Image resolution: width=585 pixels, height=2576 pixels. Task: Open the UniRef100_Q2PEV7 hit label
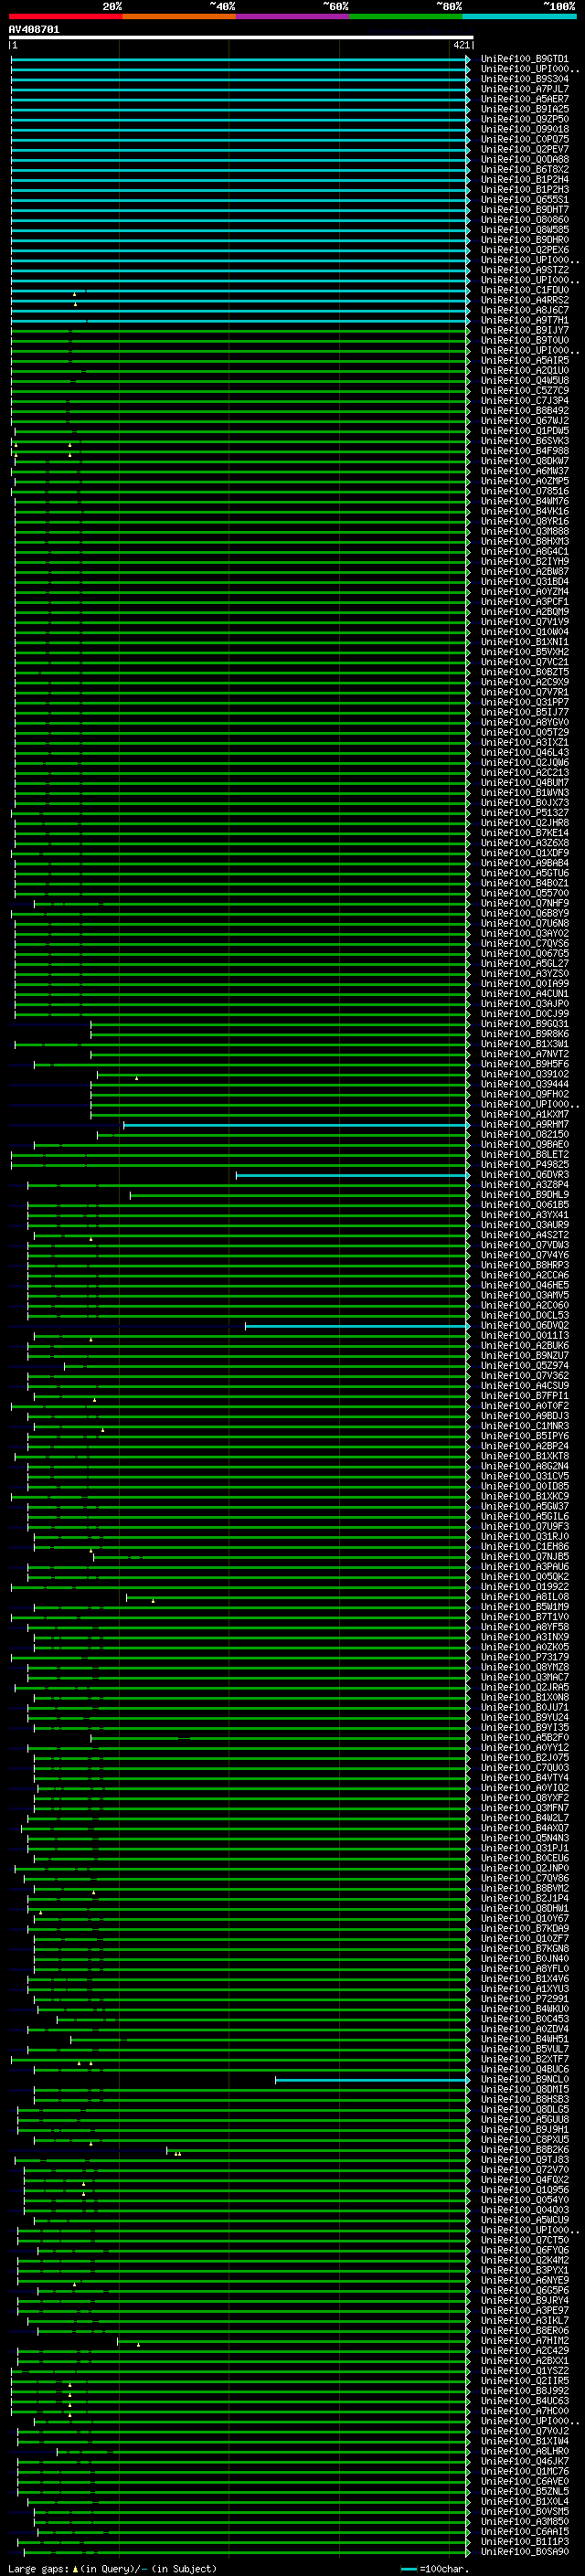coord(525,149)
